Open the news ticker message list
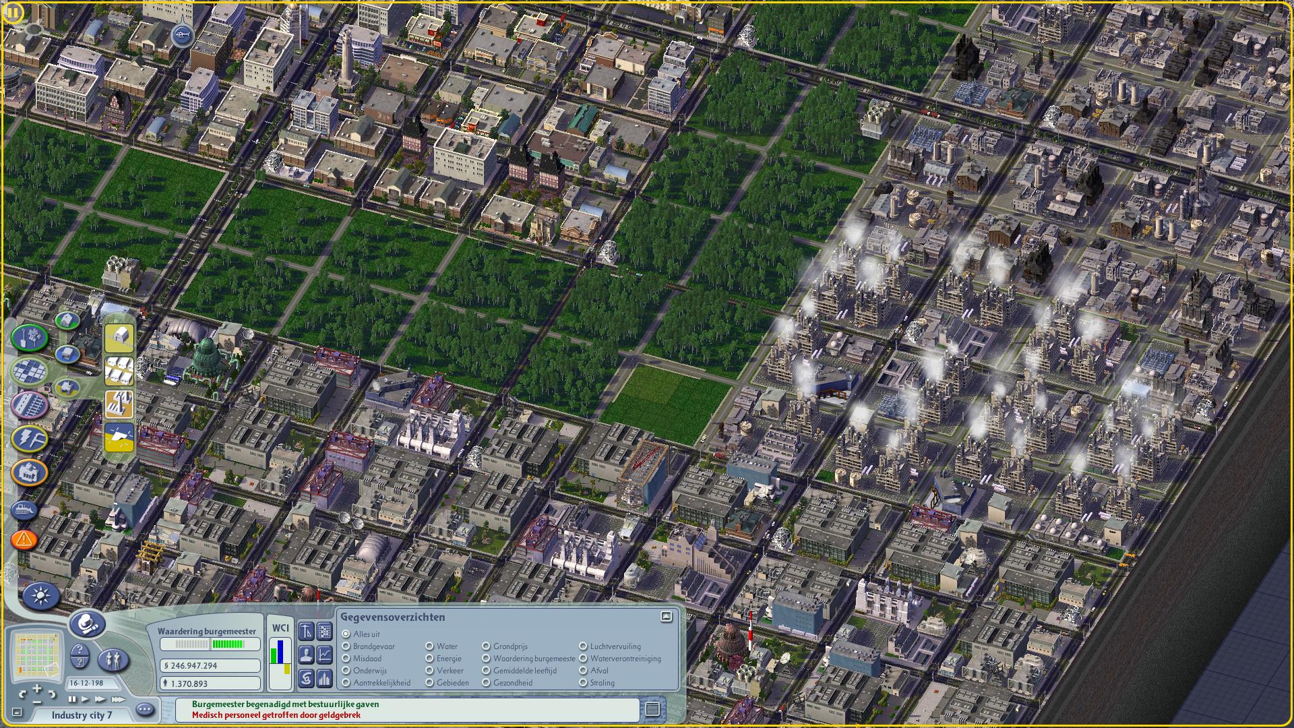 pos(652,708)
